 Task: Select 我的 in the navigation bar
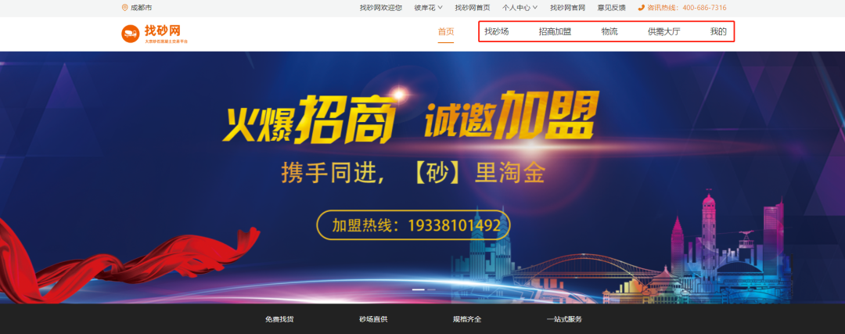click(x=718, y=32)
